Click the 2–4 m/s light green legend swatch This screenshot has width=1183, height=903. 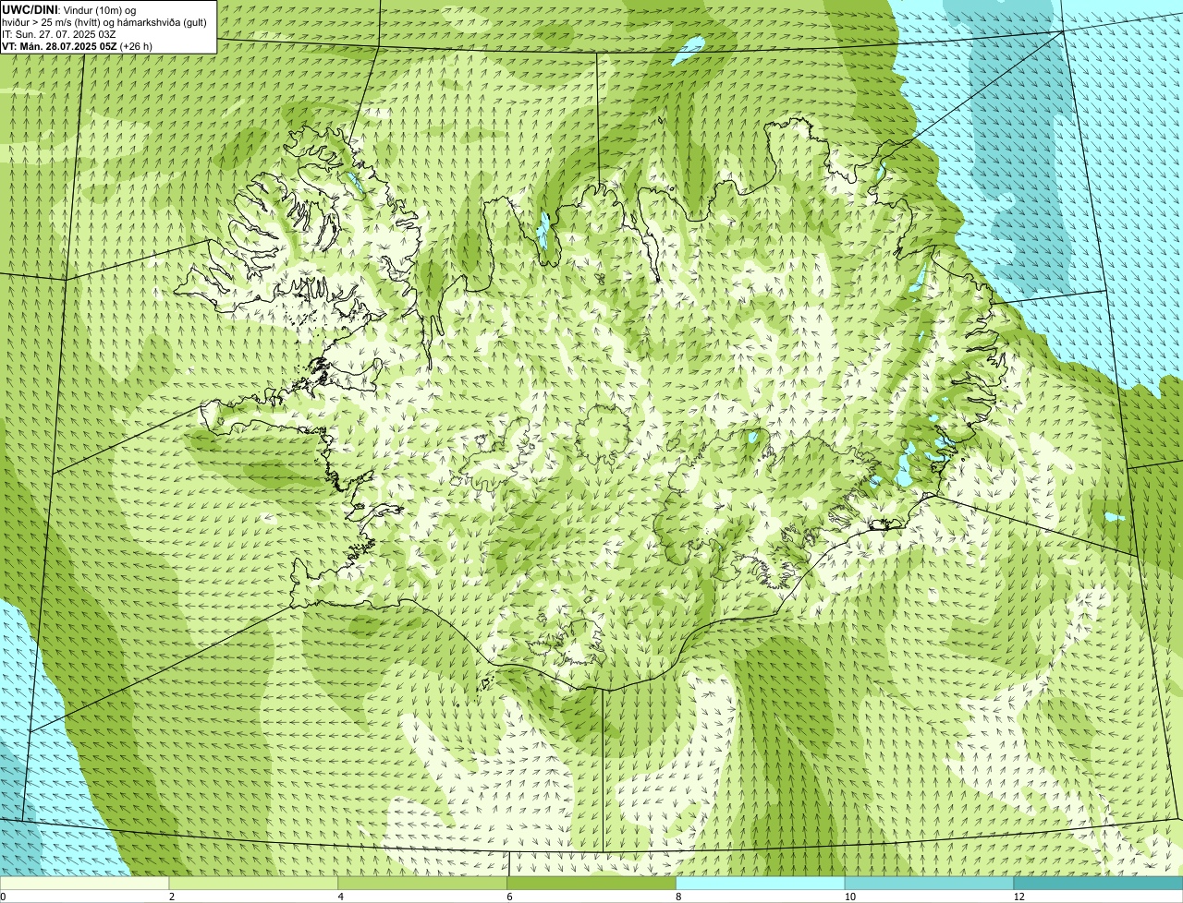pyautogui.click(x=254, y=883)
